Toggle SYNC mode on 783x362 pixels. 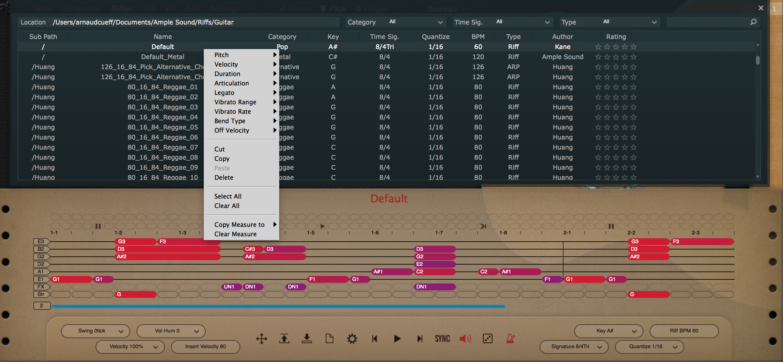point(442,339)
